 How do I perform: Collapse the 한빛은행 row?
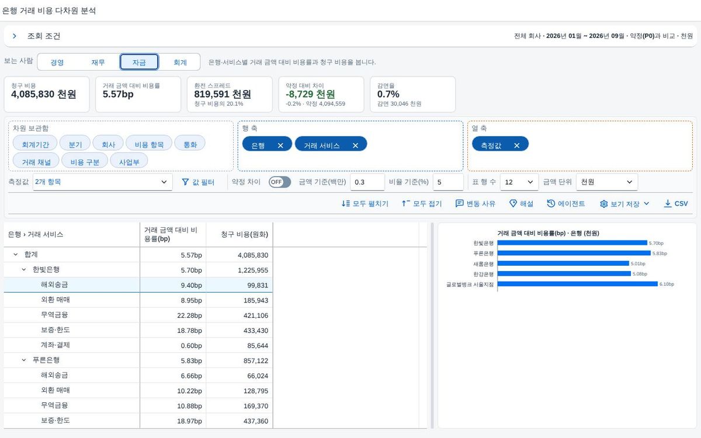pos(24,270)
